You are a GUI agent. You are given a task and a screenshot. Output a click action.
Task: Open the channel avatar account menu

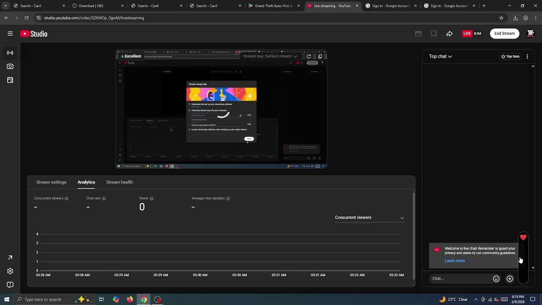coord(530,33)
